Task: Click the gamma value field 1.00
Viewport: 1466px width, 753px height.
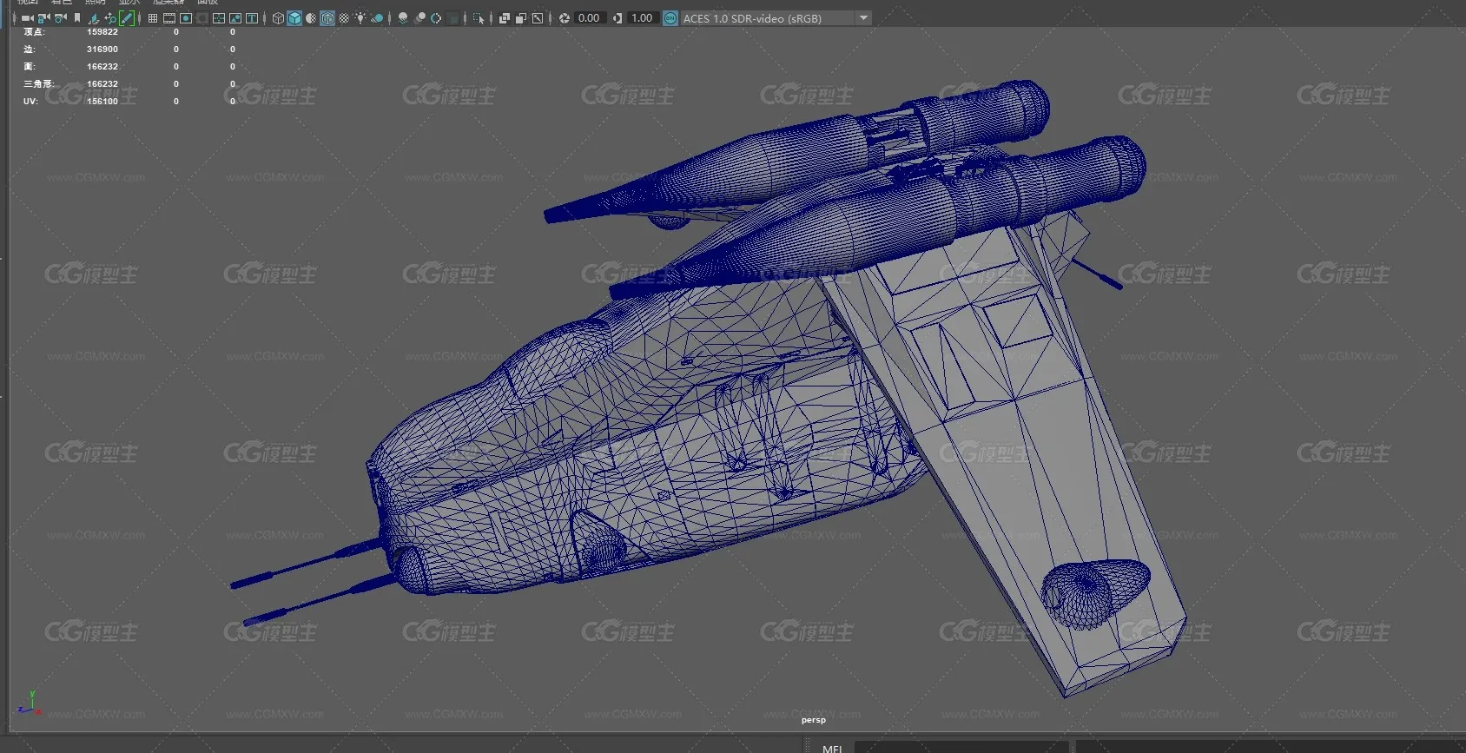Action: pos(642,18)
